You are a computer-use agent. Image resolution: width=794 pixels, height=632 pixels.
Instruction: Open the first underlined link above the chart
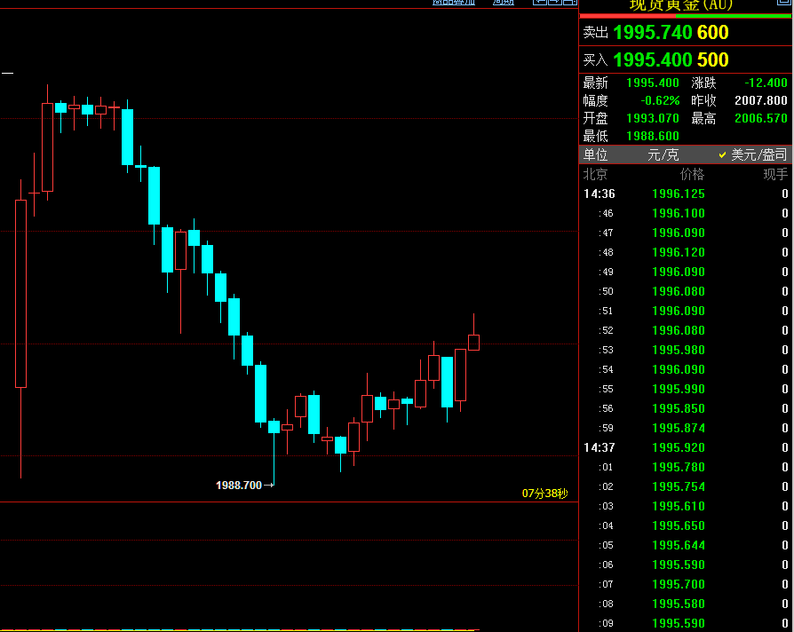(x=453, y=2)
